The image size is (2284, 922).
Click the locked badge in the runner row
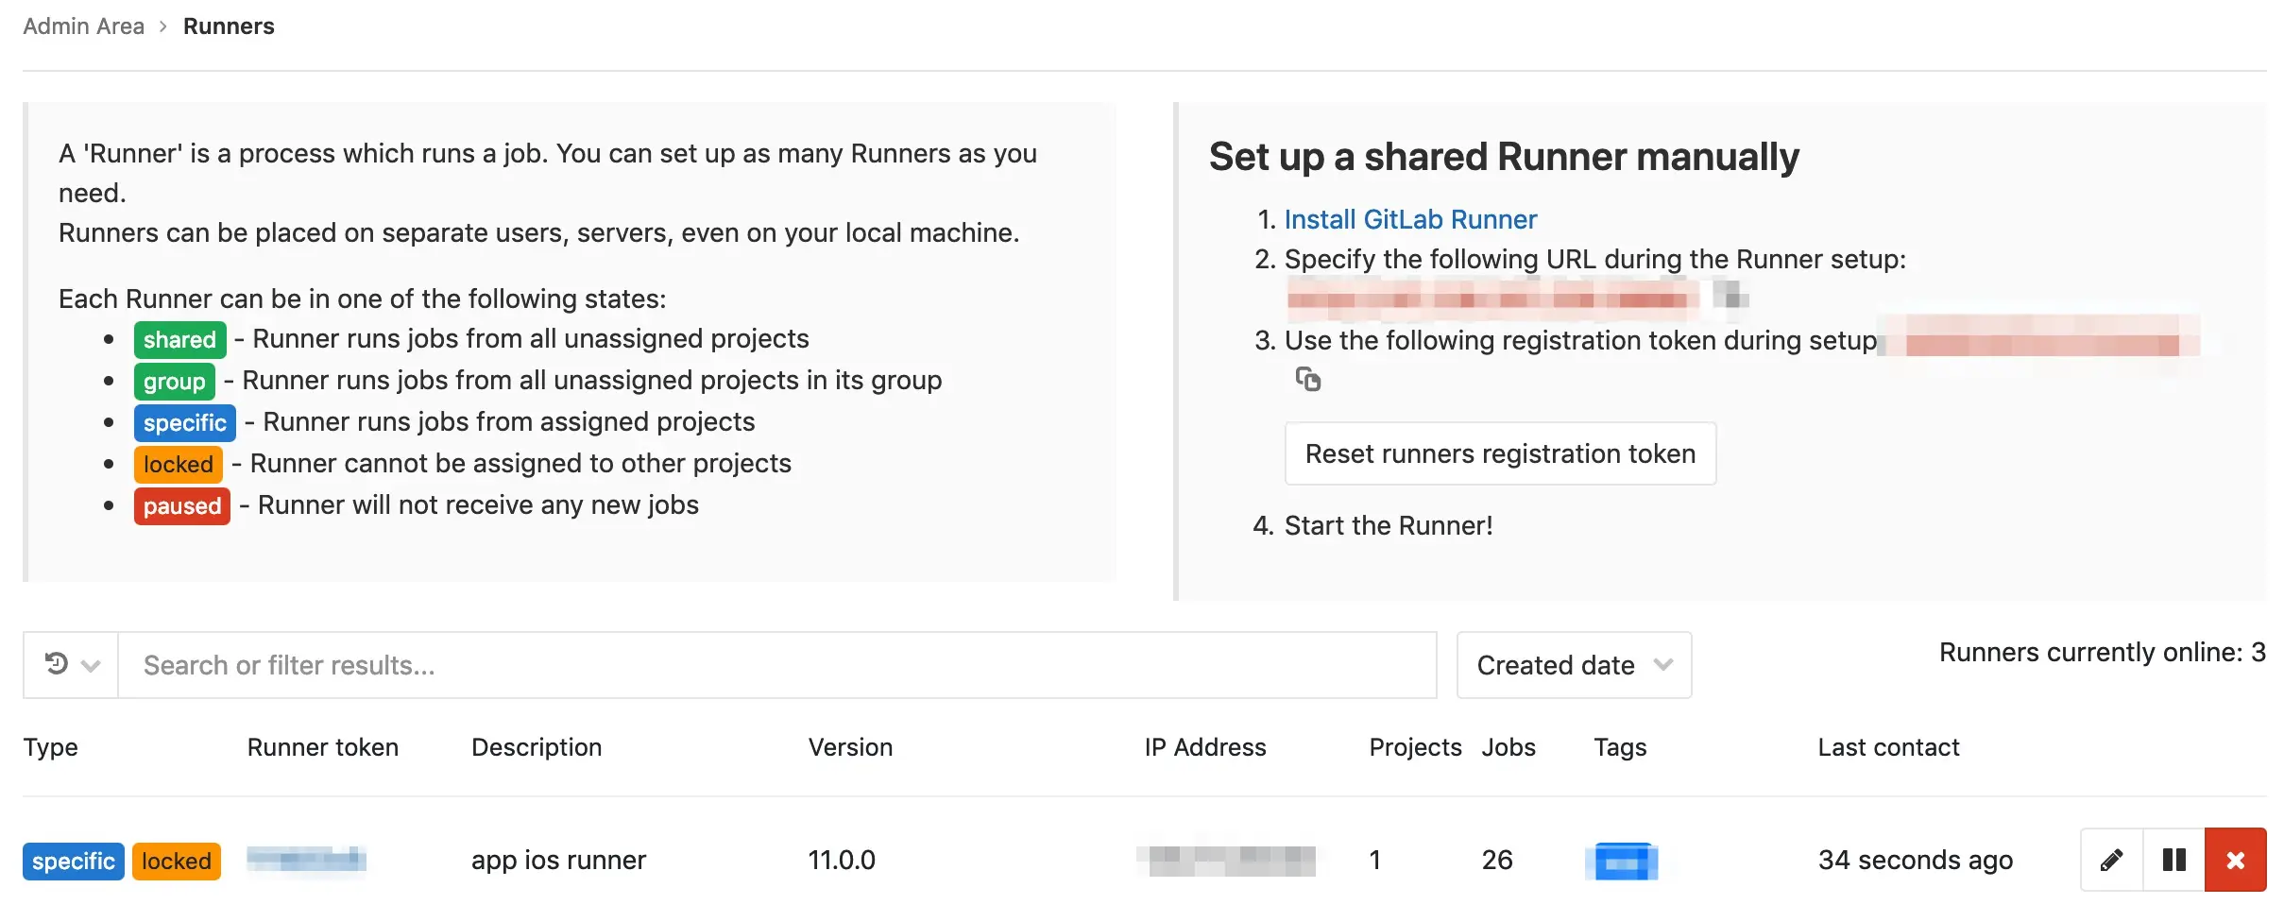click(177, 861)
